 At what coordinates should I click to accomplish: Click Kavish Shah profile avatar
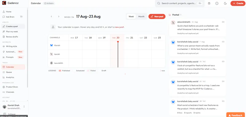tap(5, 107)
